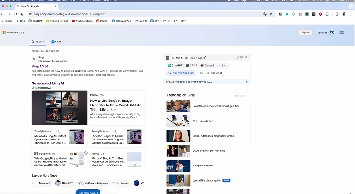Screen dimensions: 355x194
Task: Click the Ask this question button
Action: pos(181,73)
